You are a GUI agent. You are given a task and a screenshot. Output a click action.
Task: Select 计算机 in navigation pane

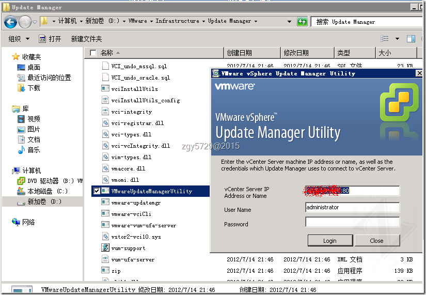26,170
